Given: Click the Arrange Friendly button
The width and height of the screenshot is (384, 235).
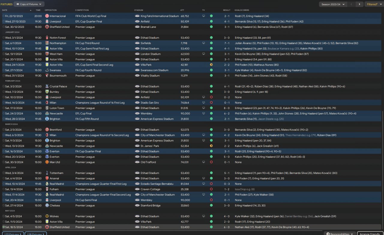Looking at the screenshot, I should pos(370,234).
